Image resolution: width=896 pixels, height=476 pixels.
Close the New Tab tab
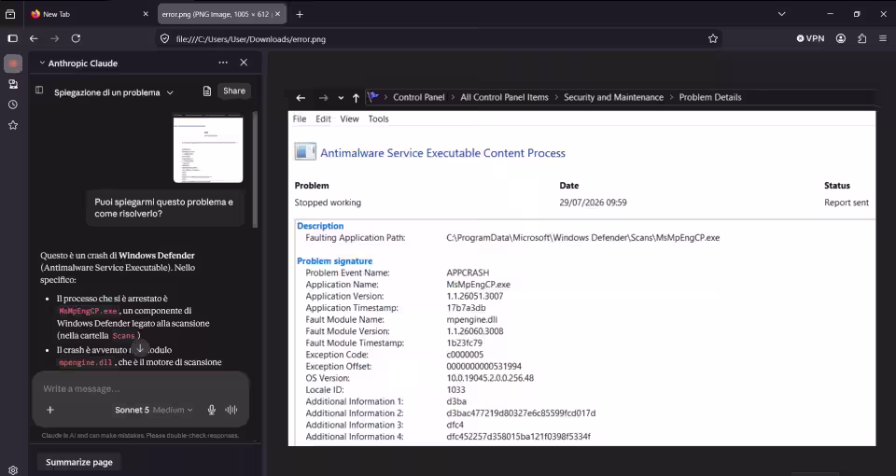146,14
